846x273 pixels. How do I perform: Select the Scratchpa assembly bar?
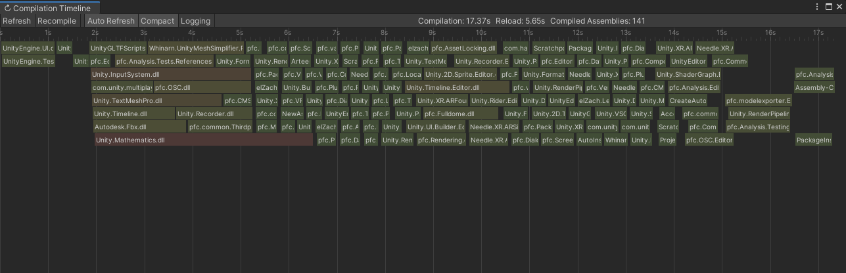[x=548, y=48]
